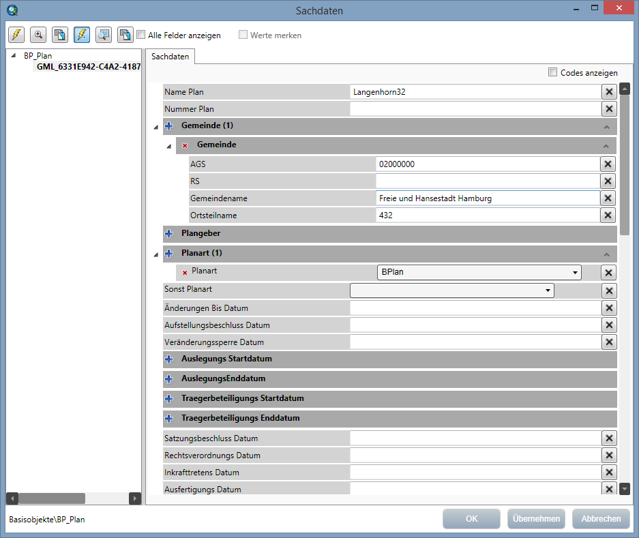Click the table search toolbar icon

pos(104,35)
